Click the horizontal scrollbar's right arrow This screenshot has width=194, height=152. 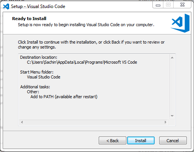[x=166, y=122]
